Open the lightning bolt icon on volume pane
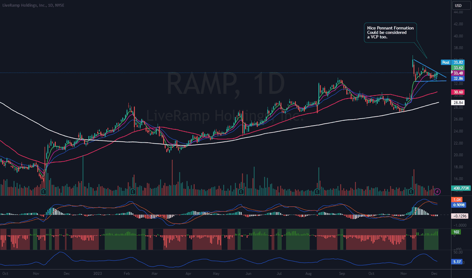This screenshot has width=472, height=278. click(438, 192)
